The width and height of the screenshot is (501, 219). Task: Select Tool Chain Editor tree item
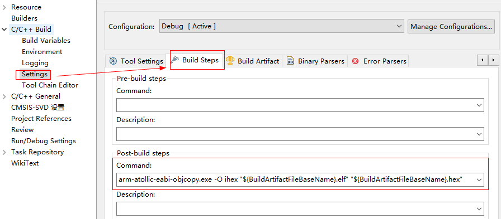(50, 85)
